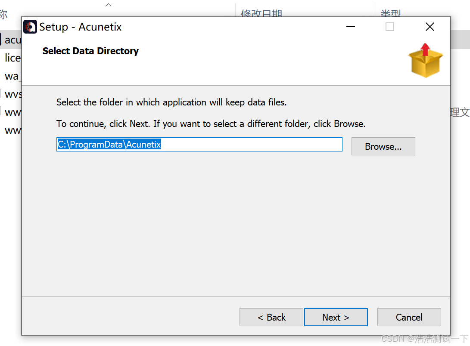Screen dimensions: 470x346
Task: Select the 'lice' file in Explorer
Action: pos(12,58)
